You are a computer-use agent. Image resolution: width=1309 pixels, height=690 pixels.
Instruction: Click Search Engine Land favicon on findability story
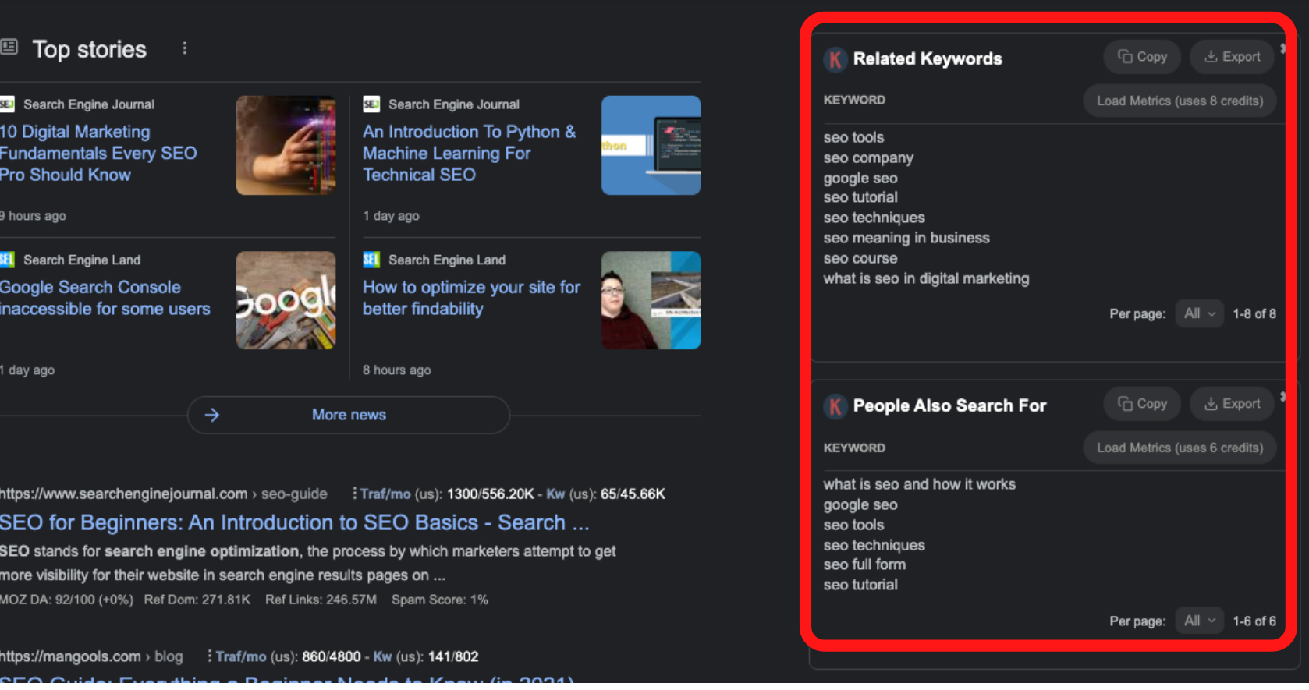[371, 260]
